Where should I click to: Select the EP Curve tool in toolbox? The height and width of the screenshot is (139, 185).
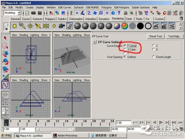coord(5,85)
